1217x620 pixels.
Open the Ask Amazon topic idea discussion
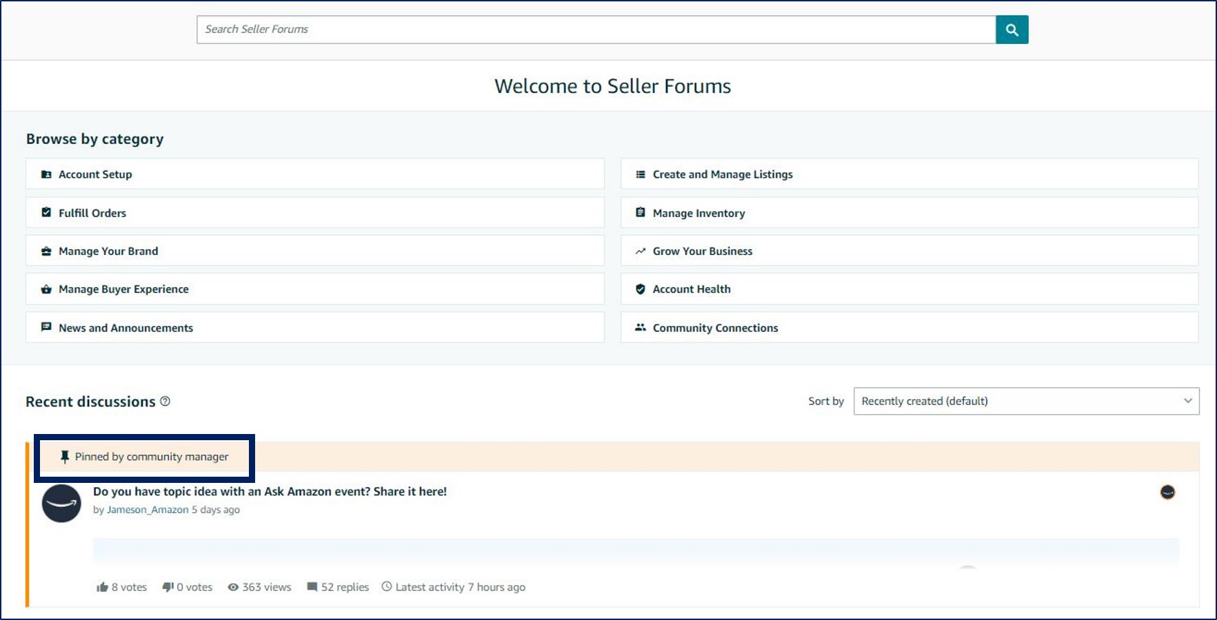click(x=270, y=491)
